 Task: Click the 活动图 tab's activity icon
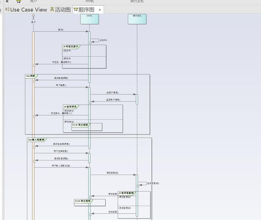point(52,10)
